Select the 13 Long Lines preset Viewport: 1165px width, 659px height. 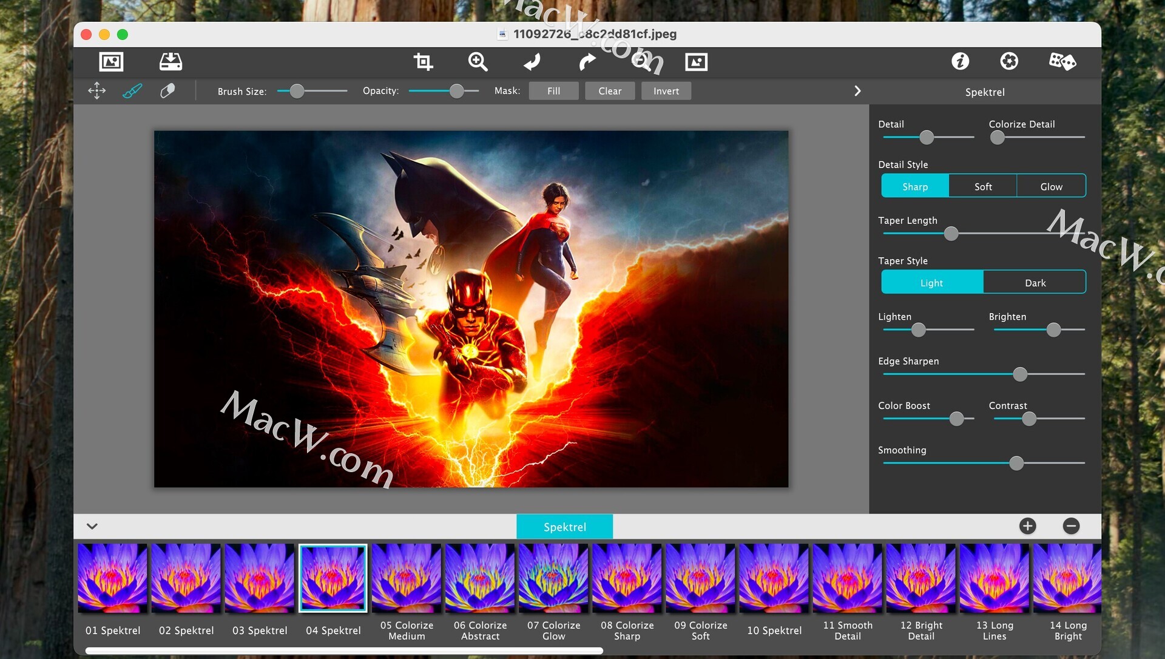tap(994, 578)
